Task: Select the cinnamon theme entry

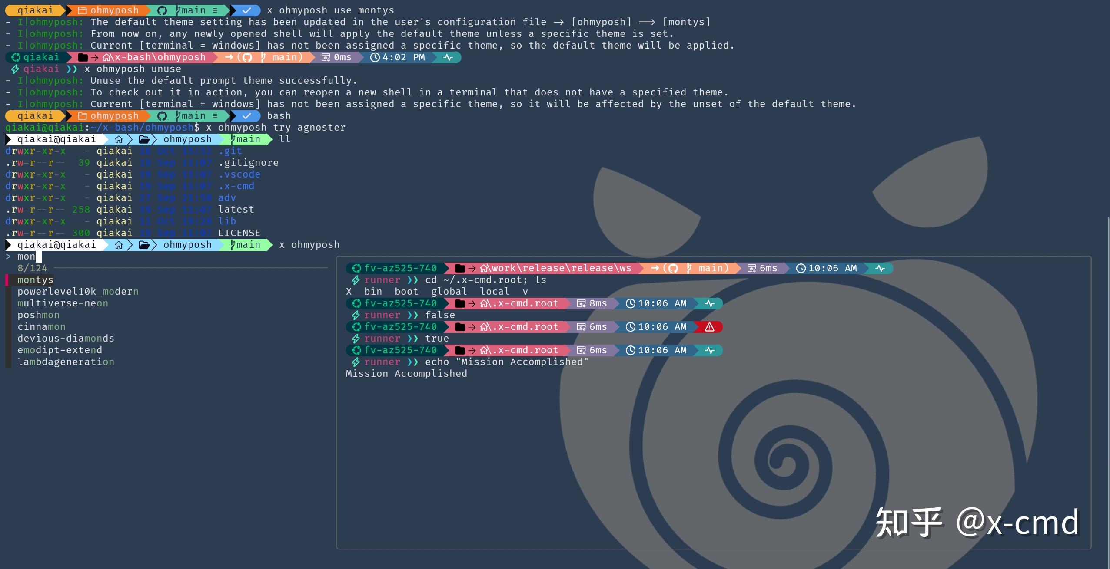Action: pos(41,326)
